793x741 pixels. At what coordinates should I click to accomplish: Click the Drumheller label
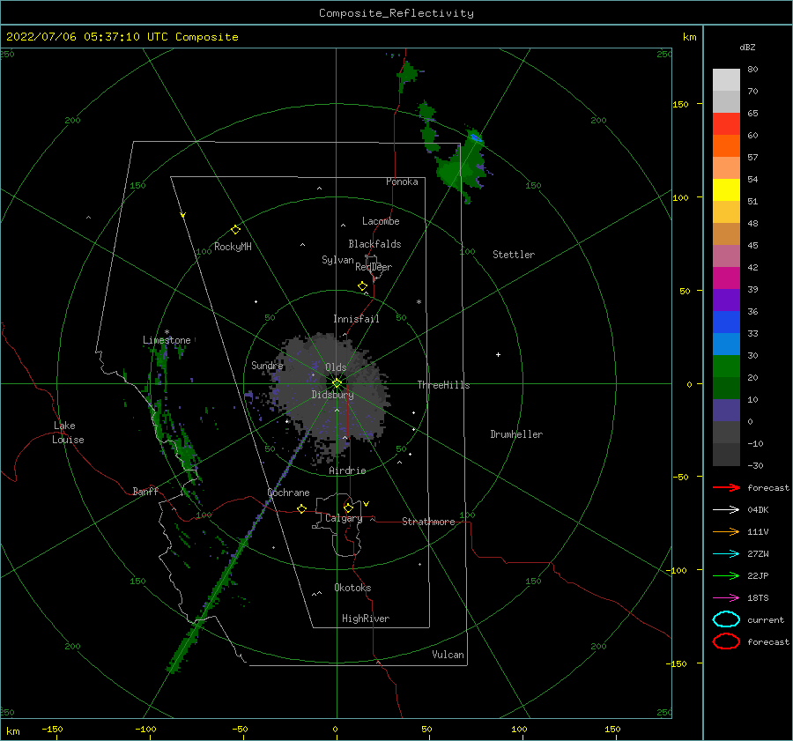pos(516,434)
